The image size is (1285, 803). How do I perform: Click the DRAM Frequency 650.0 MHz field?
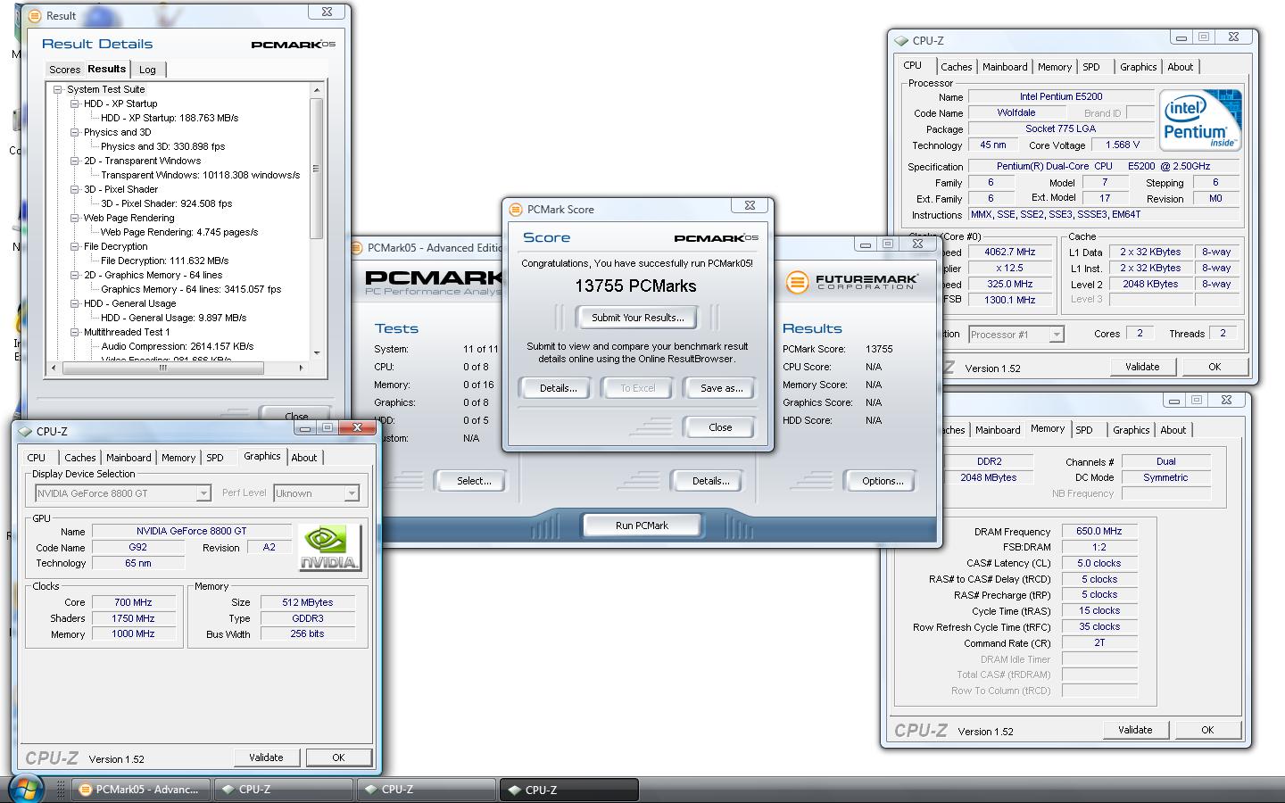[x=1099, y=531]
